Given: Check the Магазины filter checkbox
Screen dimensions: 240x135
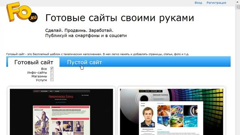Looking at the screenshot, I should [52, 76].
